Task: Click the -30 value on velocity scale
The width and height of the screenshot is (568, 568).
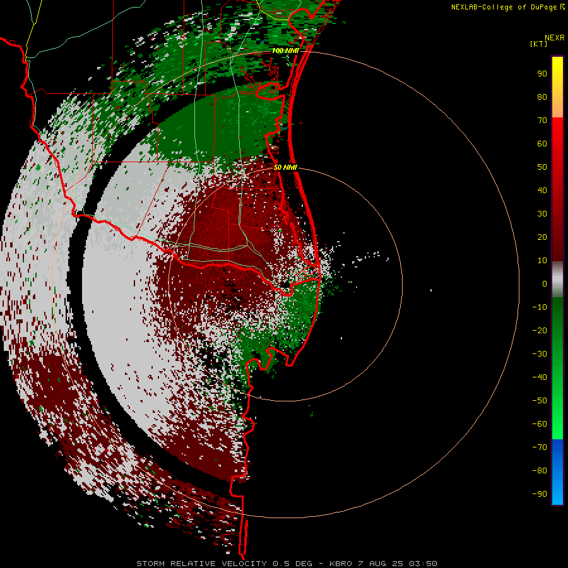Action: click(x=540, y=354)
